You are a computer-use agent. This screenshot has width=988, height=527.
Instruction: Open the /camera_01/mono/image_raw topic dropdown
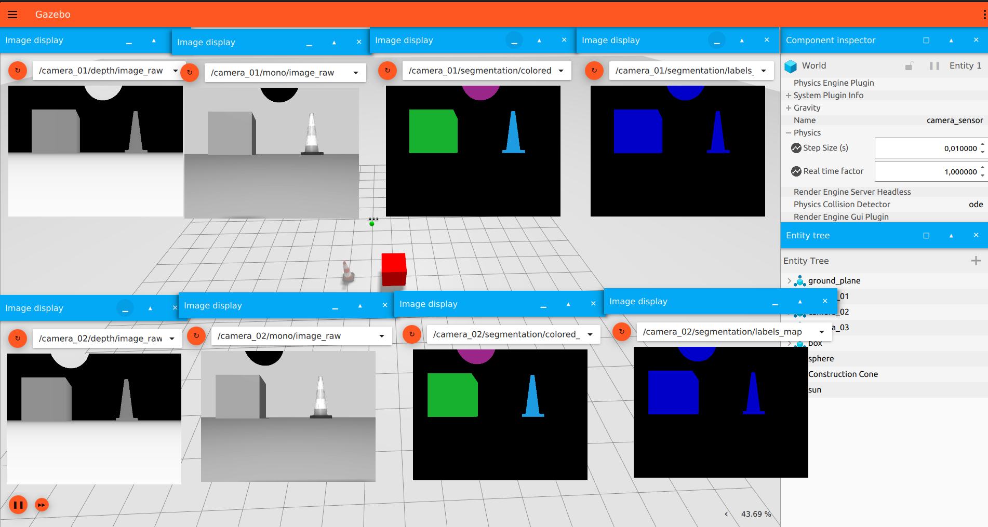coord(355,73)
